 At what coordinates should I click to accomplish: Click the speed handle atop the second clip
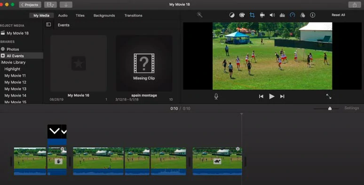tap(62, 149)
